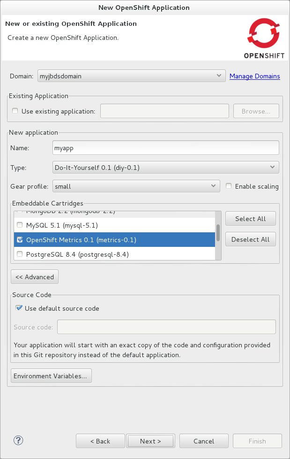Click the Back button

click(x=100, y=441)
